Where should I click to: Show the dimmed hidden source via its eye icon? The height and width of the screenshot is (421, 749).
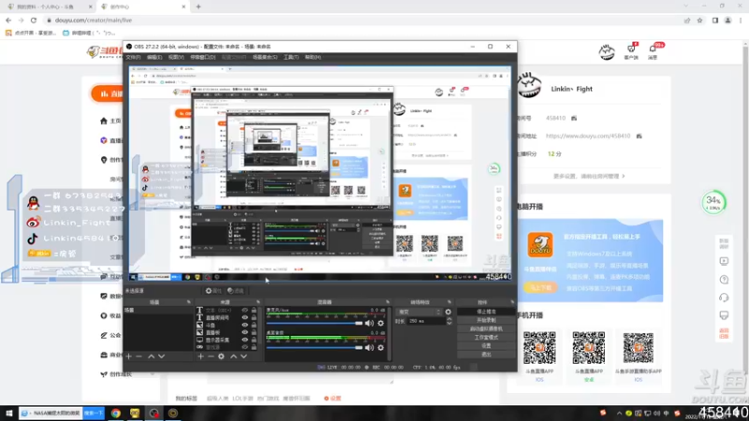pos(244,347)
